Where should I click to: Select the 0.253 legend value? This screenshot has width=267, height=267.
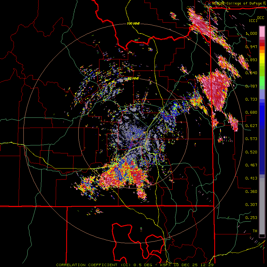point(251,218)
